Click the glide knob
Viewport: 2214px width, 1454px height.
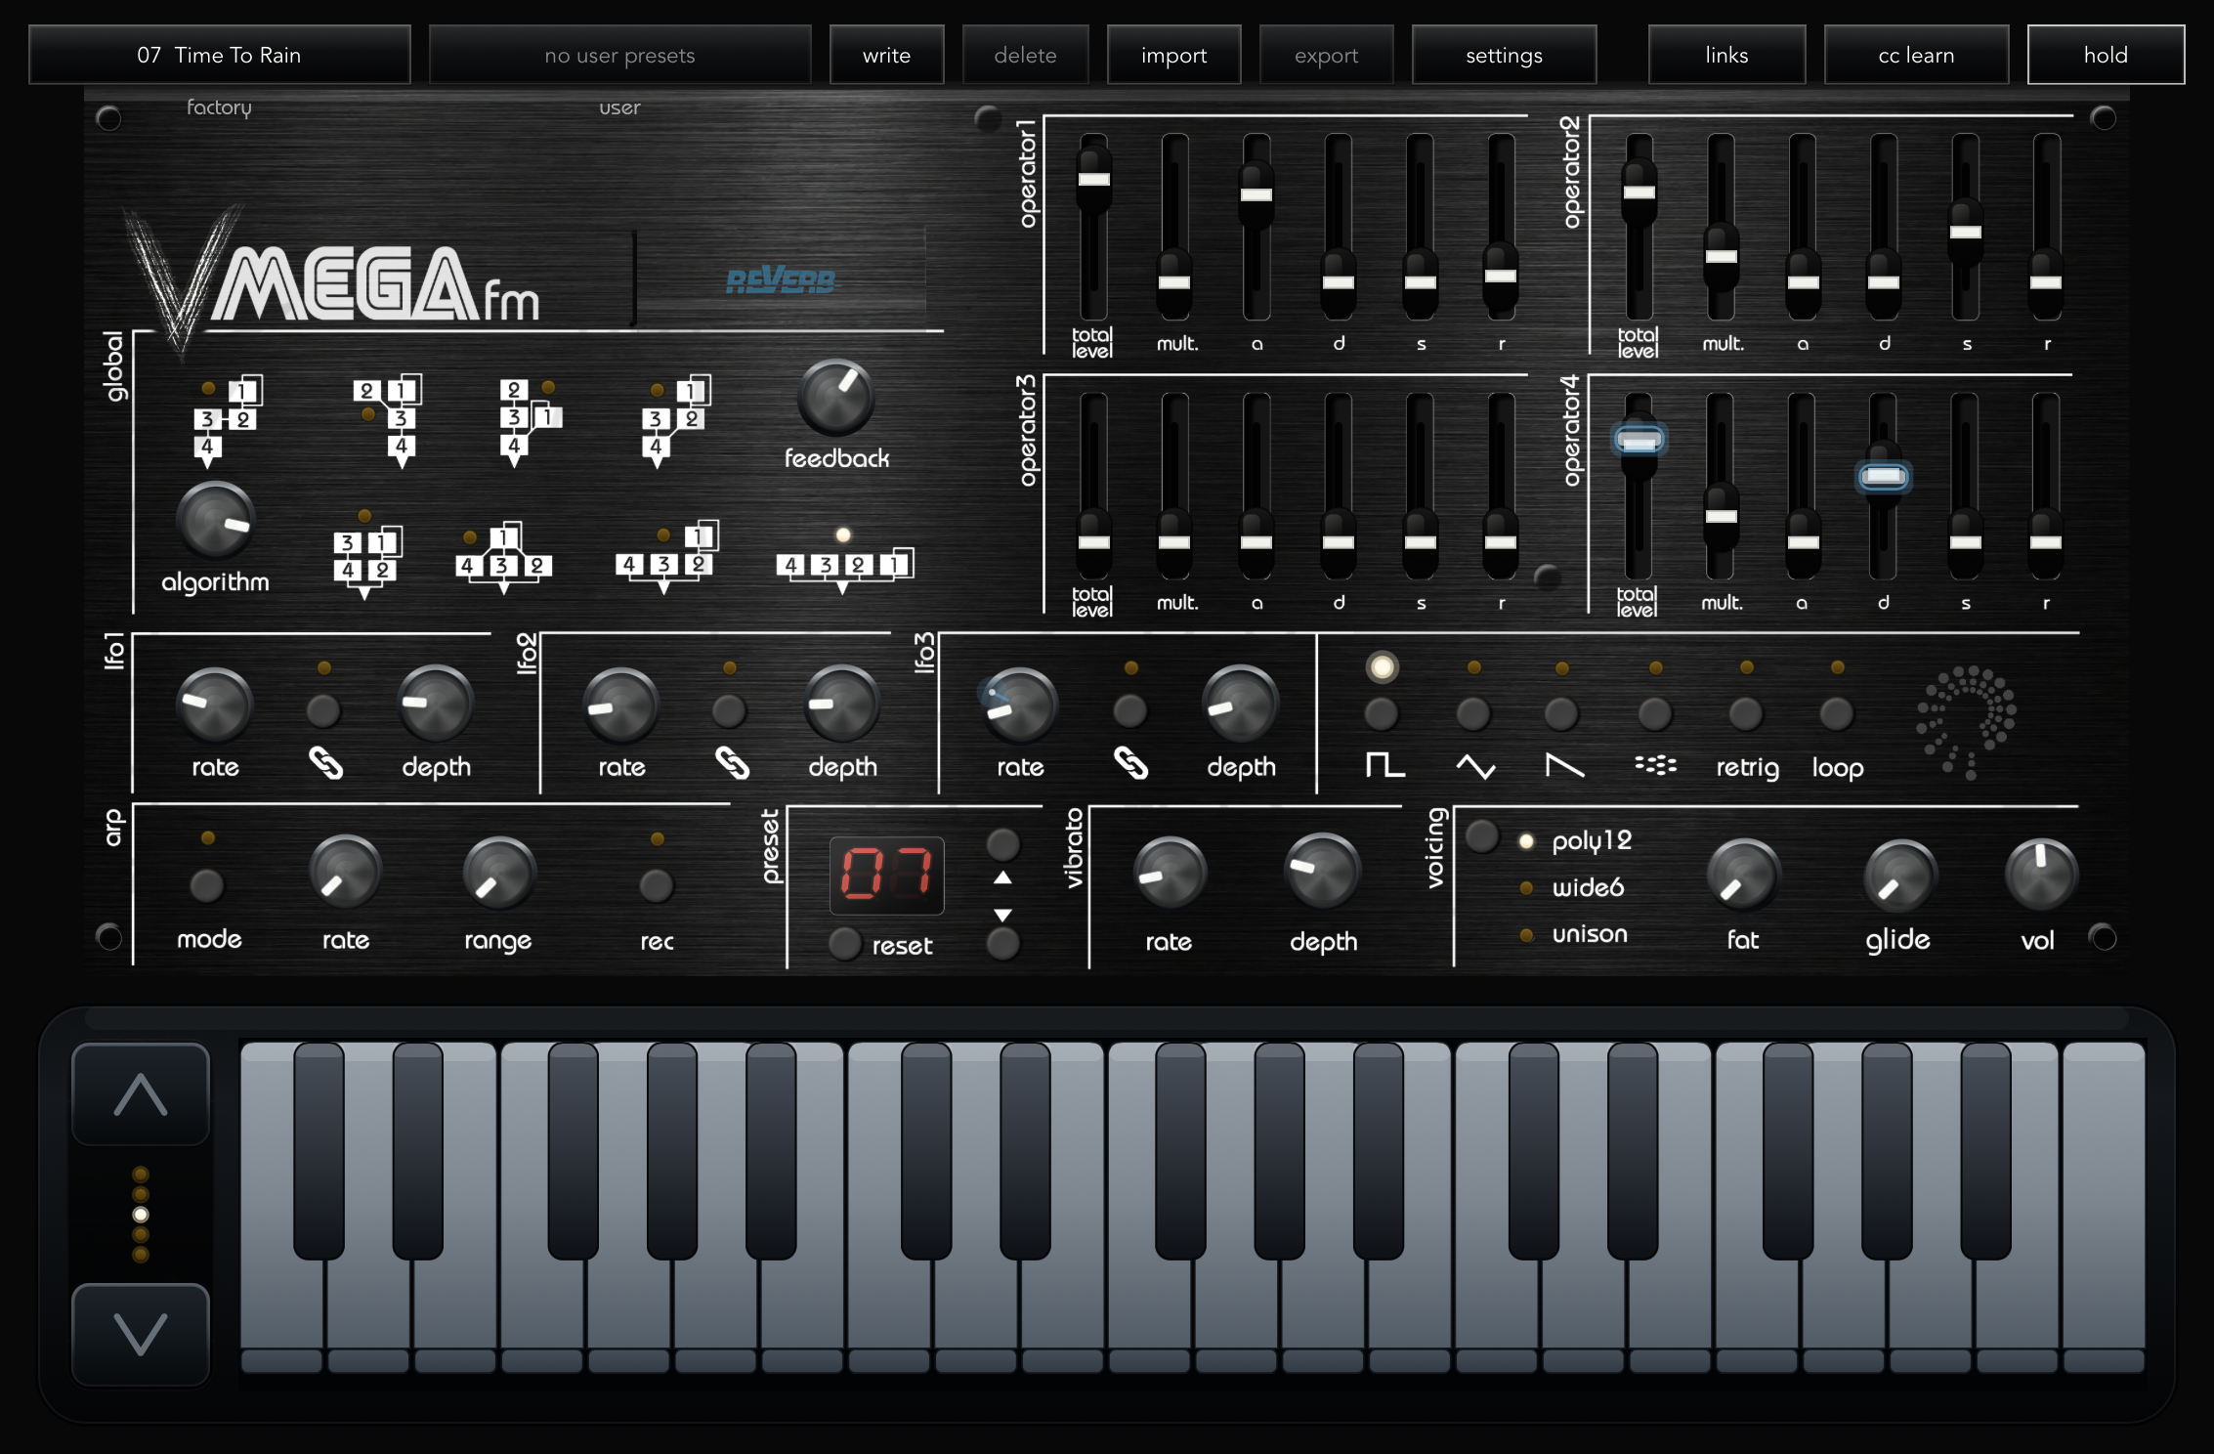pos(1900,876)
